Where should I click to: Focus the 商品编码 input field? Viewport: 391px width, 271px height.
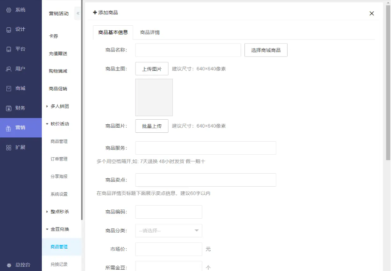point(168,212)
